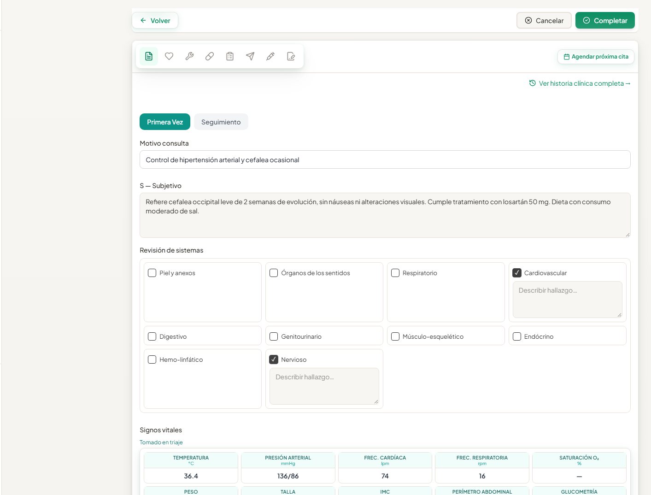Screen dimensions: 651x495
Task: Enable the Endócrino checkbox
Action: pos(517,336)
